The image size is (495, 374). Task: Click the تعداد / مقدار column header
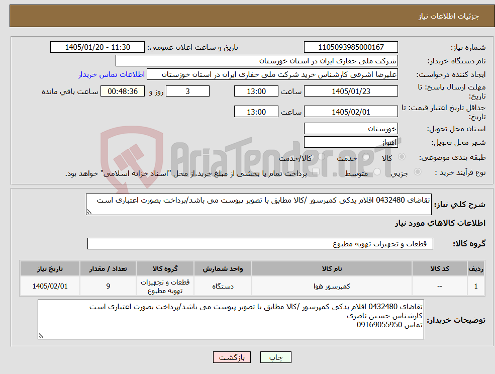point(108,268)
